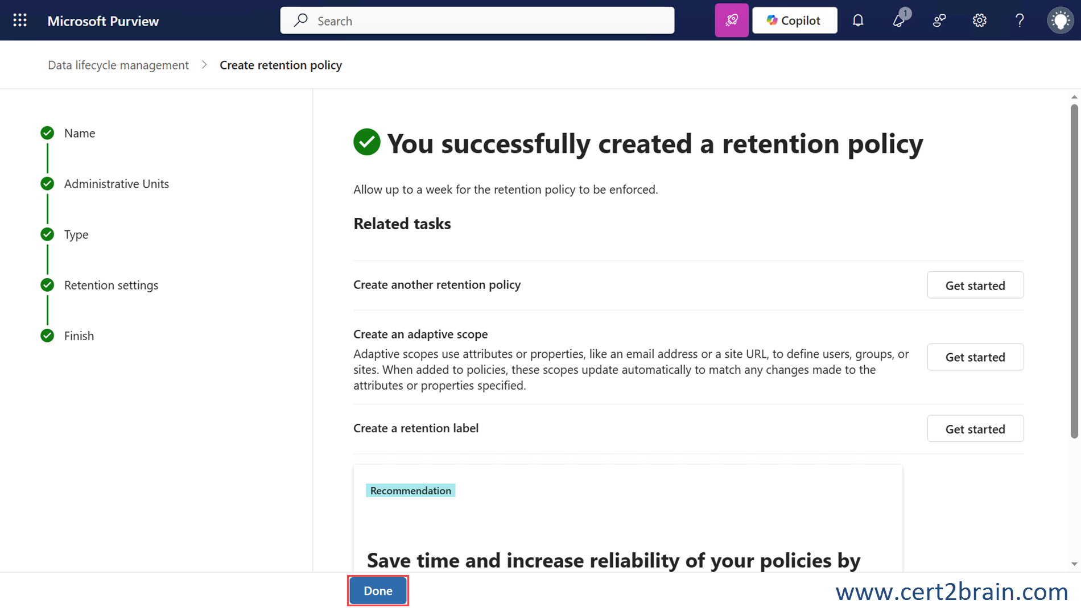The height and width of the screenshot is (608, 1081).
Task: Click the Done button
Action: click(378, 590)
